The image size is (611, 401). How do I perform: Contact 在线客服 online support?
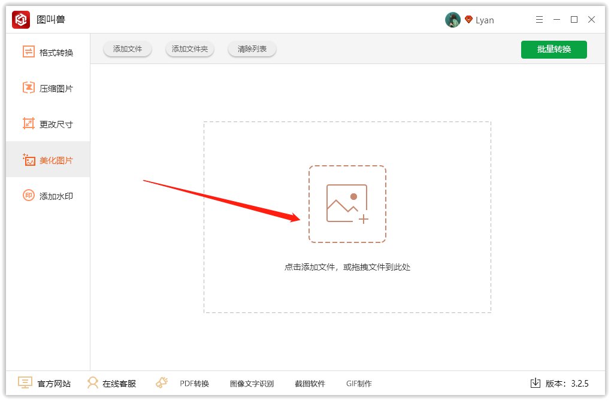[111, 384]
